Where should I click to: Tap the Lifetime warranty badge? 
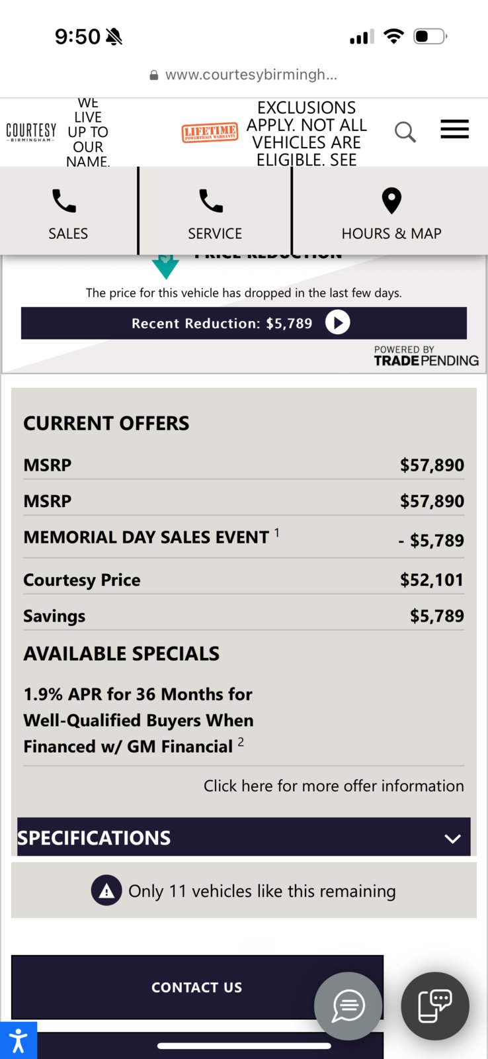click(x=210, y=132)
